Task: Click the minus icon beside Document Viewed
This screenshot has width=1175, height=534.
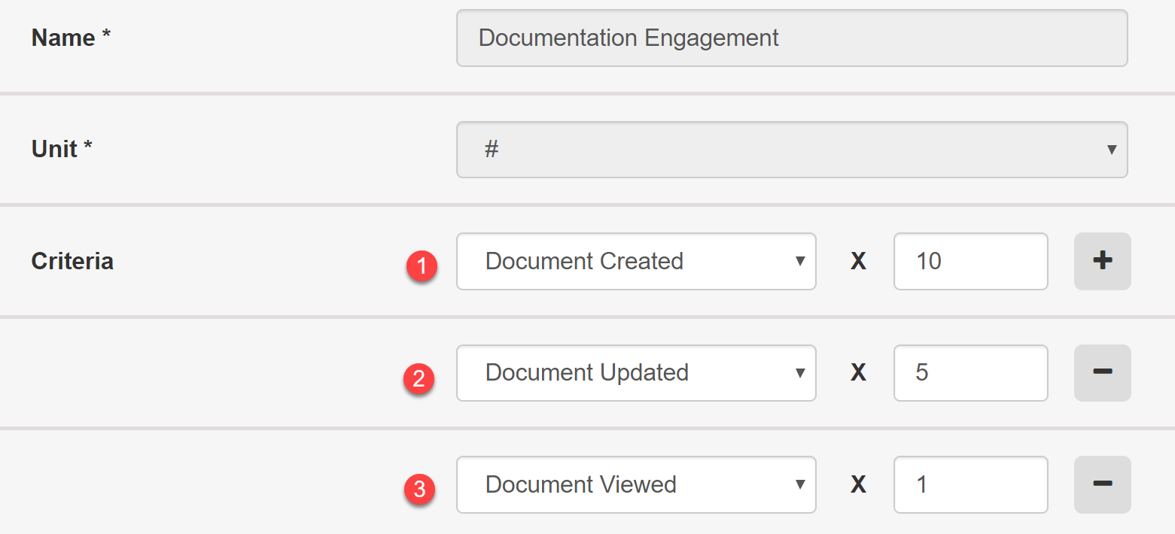Action: point(1101,484)
